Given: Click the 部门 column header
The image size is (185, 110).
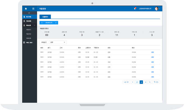Looking at the screenshot, I should (x=49, y=48).
